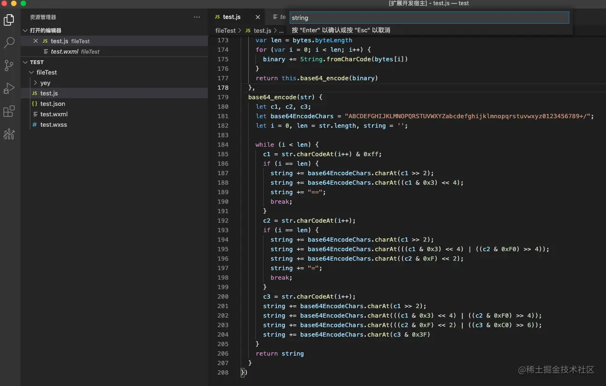This screenshot has height=386, width=606.
Task: Click 'var len = bytes.byteLength' line
Action: tap(304, 40)
